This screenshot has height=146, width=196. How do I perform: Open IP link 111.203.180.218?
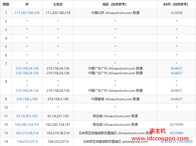click(27, 13)
